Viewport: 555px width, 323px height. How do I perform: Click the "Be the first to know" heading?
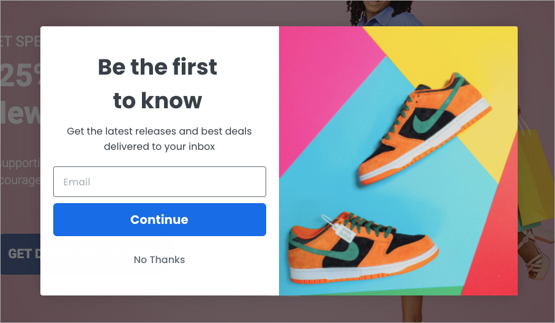point(158,83)
